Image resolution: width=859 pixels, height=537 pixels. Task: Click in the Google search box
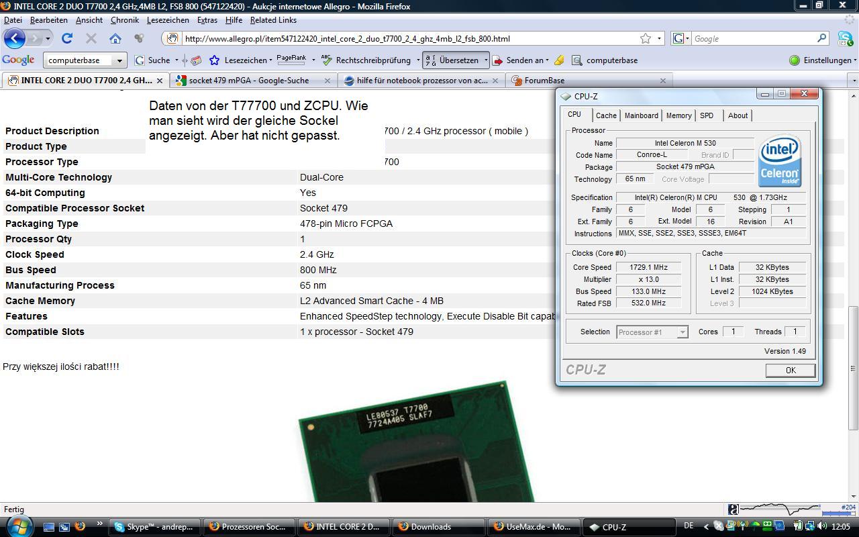point(753,39)
